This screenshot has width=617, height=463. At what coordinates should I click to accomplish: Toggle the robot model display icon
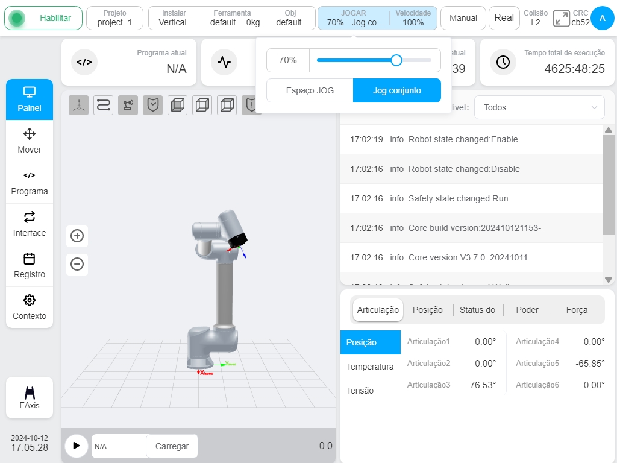(x=128, y=105)
